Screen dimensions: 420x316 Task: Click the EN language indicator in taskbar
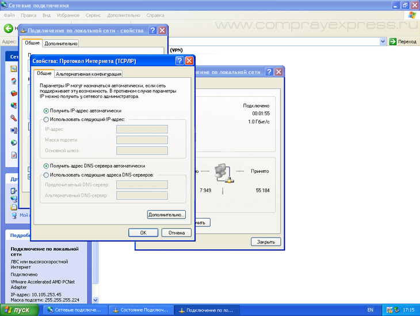point(370,310)
